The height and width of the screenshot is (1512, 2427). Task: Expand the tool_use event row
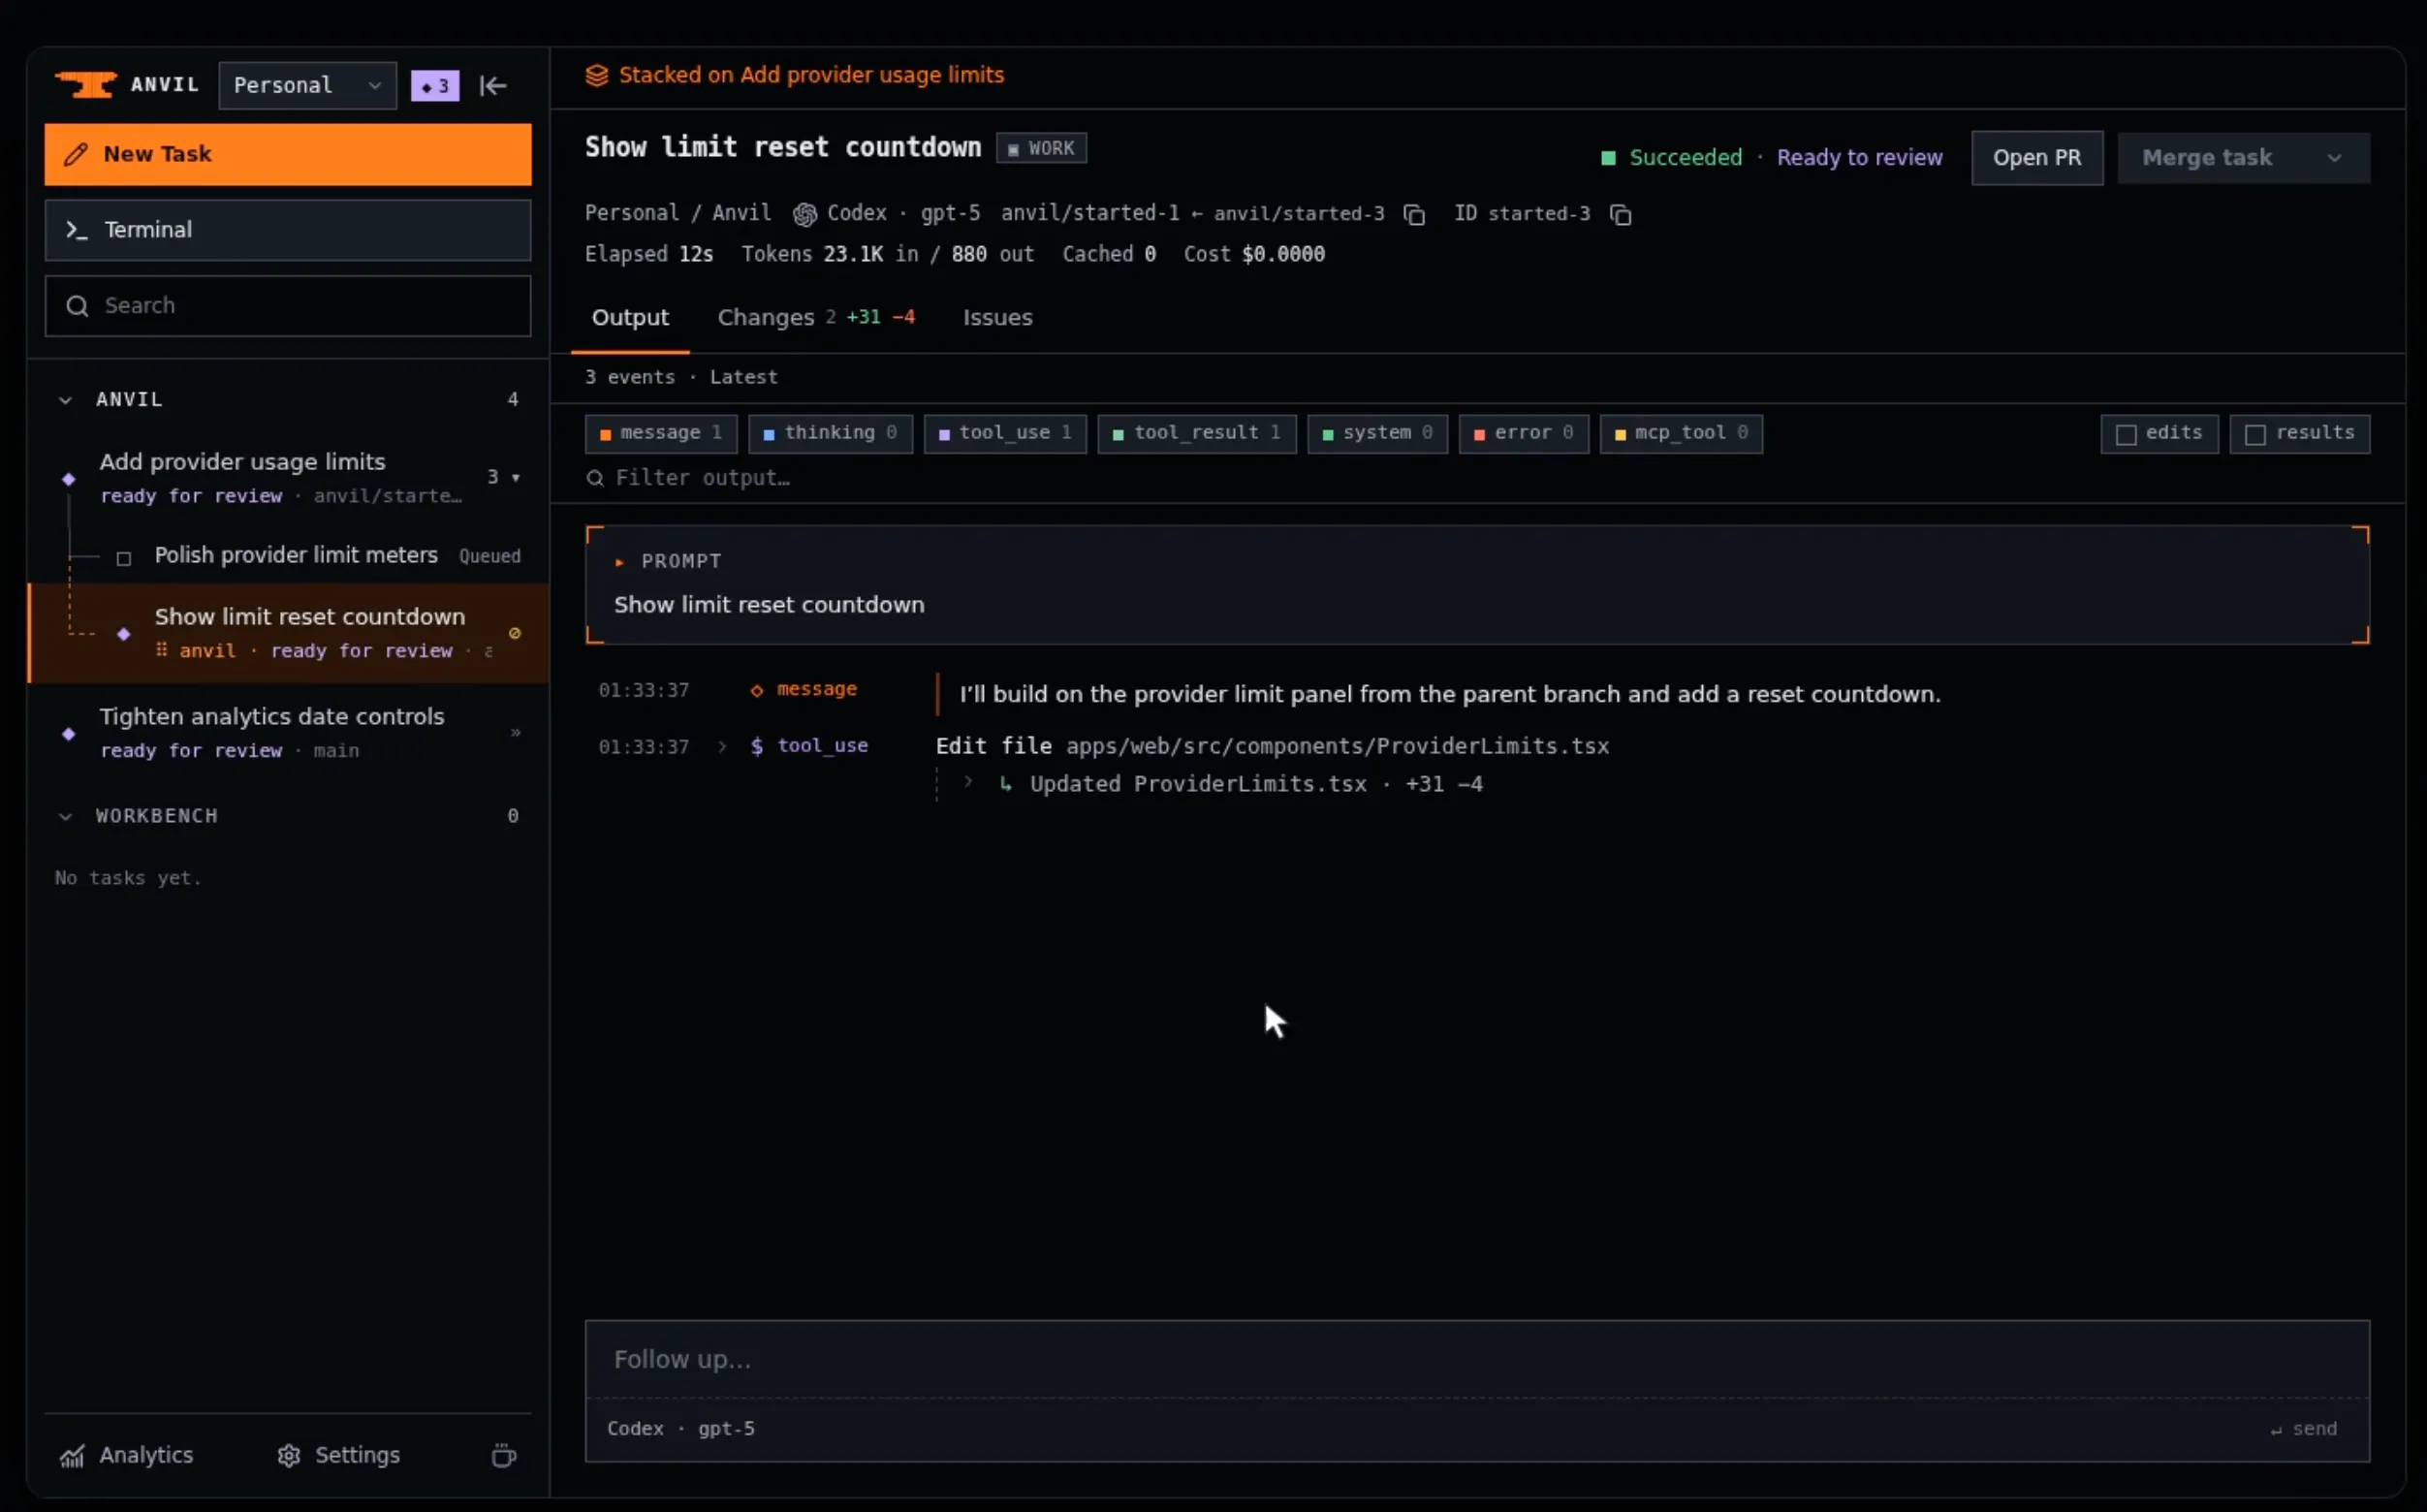pyautogui.click(x=722, y=746)
